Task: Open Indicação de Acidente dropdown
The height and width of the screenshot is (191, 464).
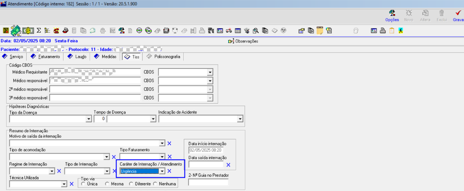Action: 240,119
